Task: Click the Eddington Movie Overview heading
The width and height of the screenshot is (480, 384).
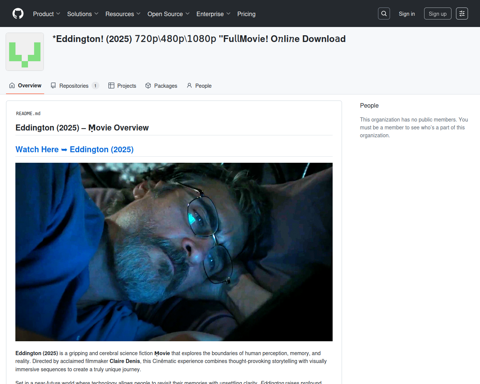Action: click(82, 128)
